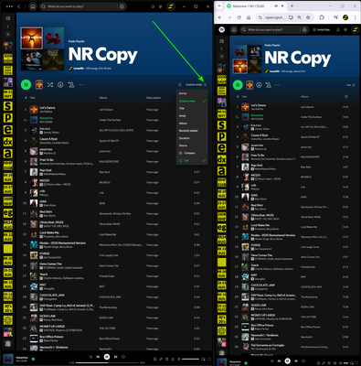Screen dimensions: 361x366
Task: Skip to next track in desktop player
Action: [115, 357]
